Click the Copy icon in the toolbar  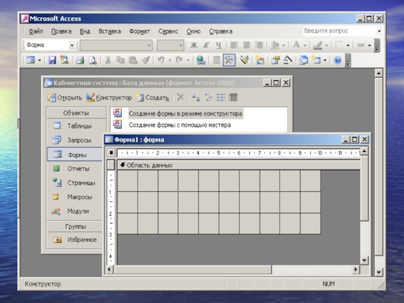[120, 60]
